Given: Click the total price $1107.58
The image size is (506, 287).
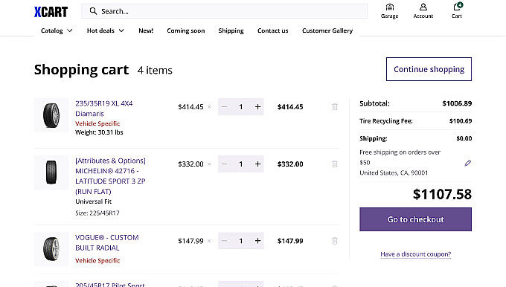Looking at the screenshot, I should point(442,194).
